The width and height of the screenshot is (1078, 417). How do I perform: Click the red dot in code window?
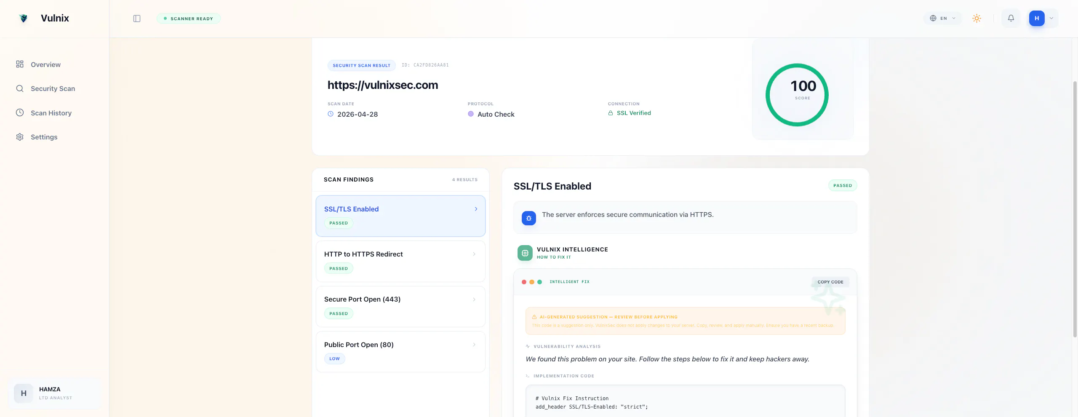pos(524,282)
